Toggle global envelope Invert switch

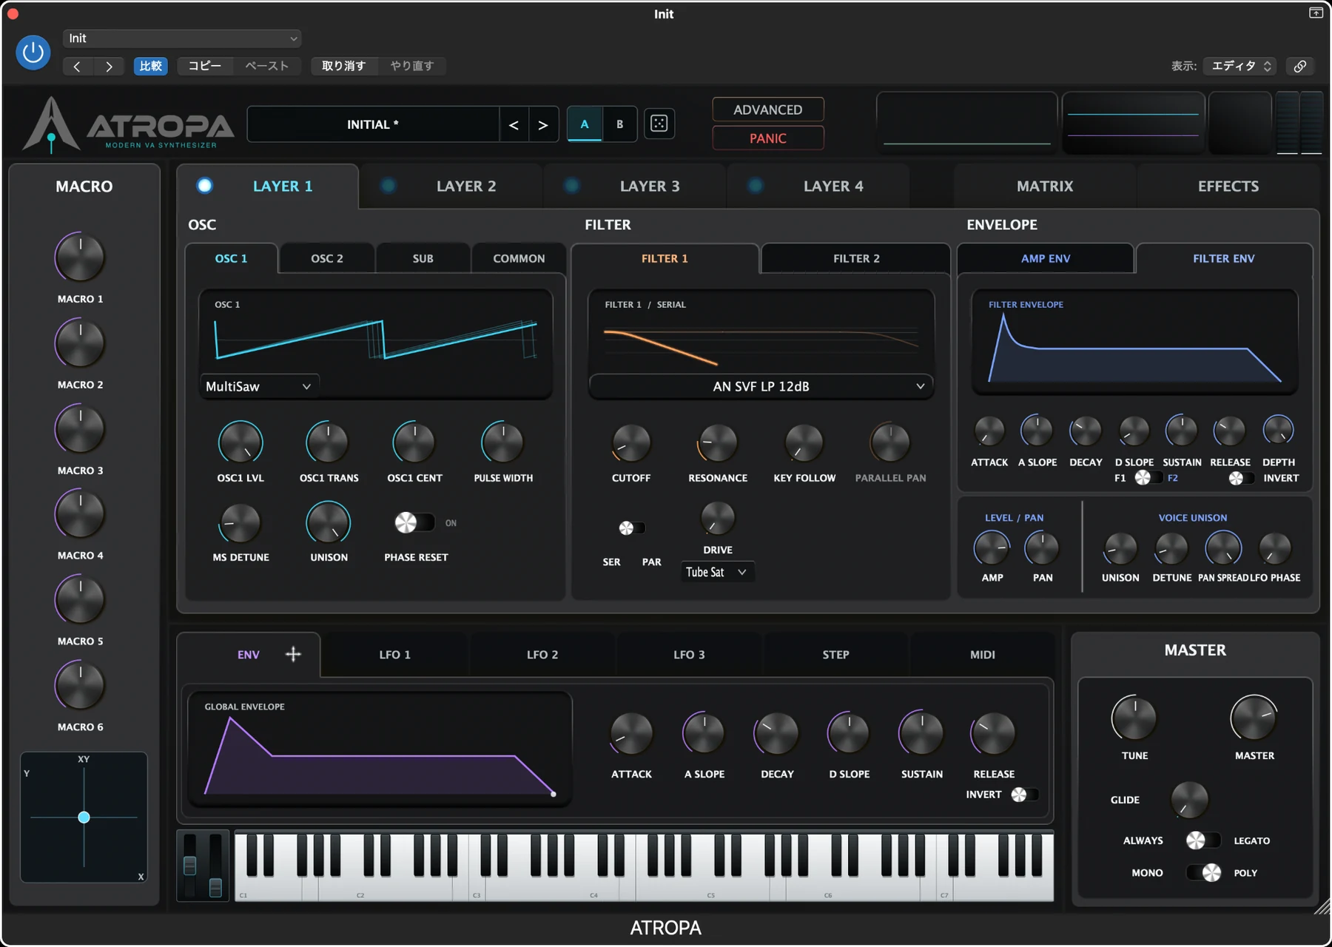pyautogui.click(x=1025, y=794)
